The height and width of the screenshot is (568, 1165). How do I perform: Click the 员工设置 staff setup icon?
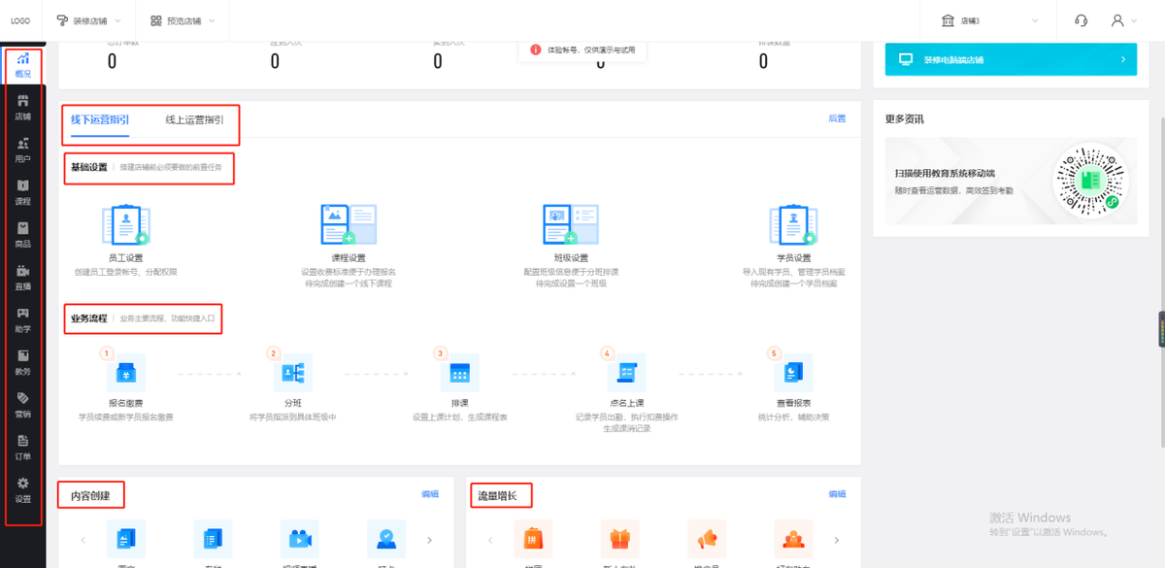pos(125,224)
